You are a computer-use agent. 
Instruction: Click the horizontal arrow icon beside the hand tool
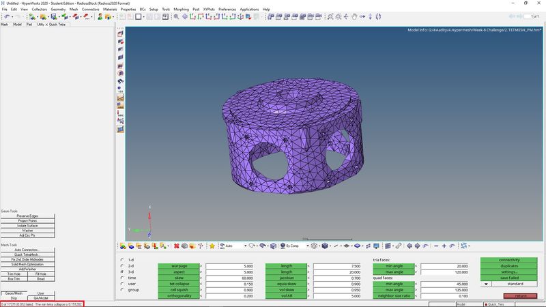click(x=362, y=16)
